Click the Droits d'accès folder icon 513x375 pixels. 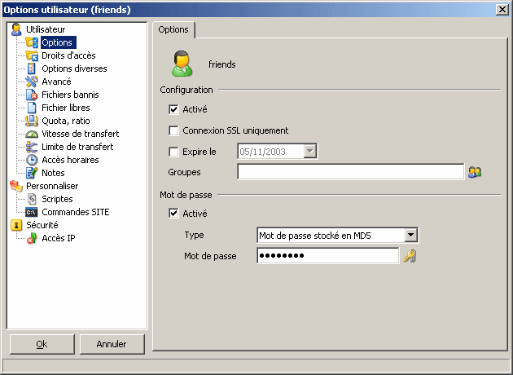coord(32,55)
